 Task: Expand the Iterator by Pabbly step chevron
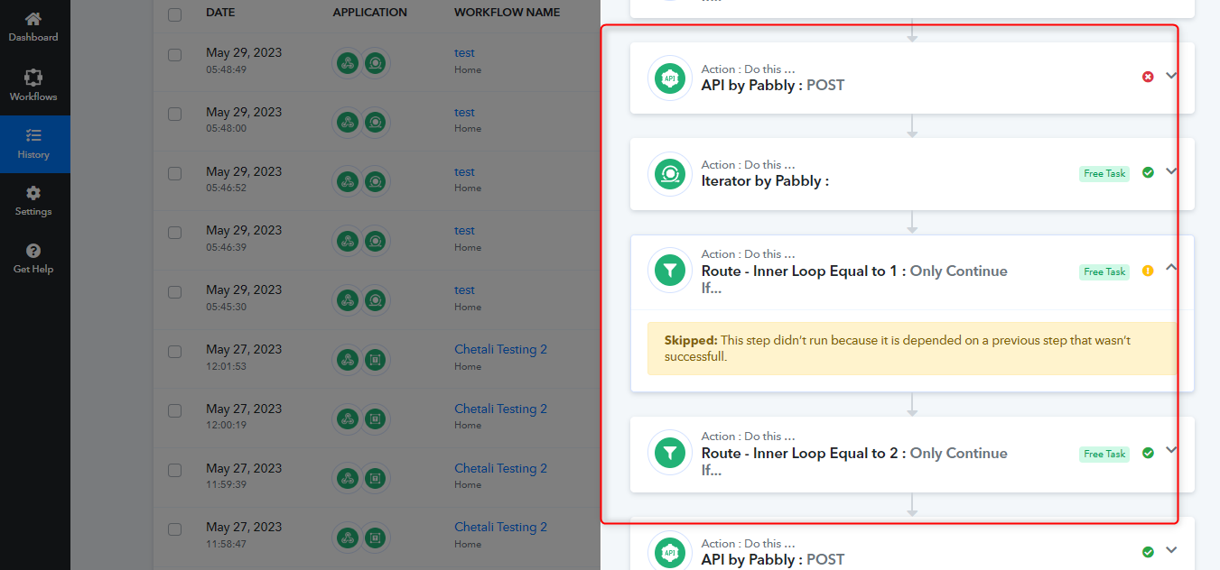coord(1171,171)
